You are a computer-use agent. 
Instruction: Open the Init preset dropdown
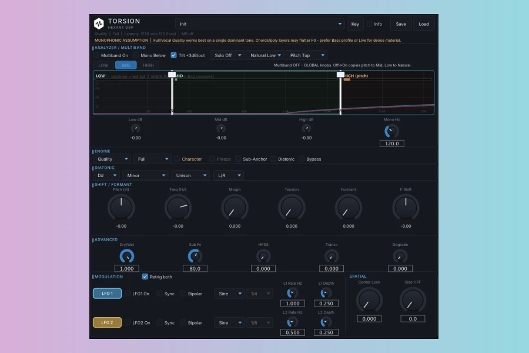[259, 24]
